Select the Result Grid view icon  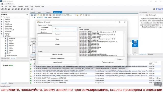tap(135, 43)
